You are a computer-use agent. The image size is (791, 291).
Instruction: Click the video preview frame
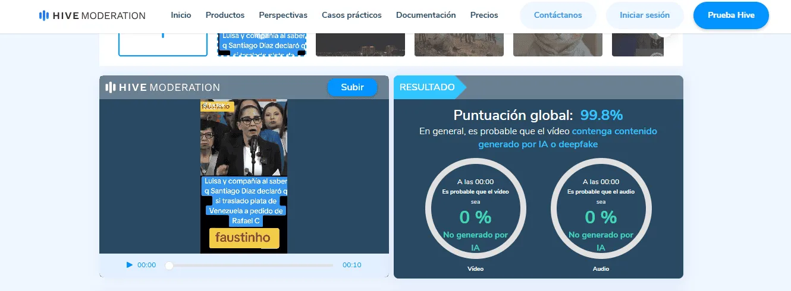244,176
